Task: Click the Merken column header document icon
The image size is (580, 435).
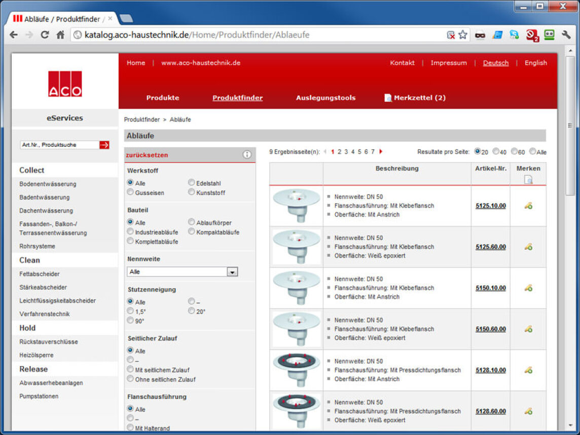Action: (528, 180)
